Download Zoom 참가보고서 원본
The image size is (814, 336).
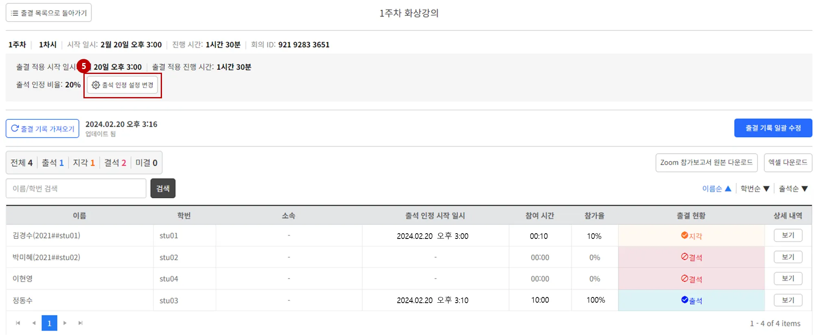coord(706,163)
